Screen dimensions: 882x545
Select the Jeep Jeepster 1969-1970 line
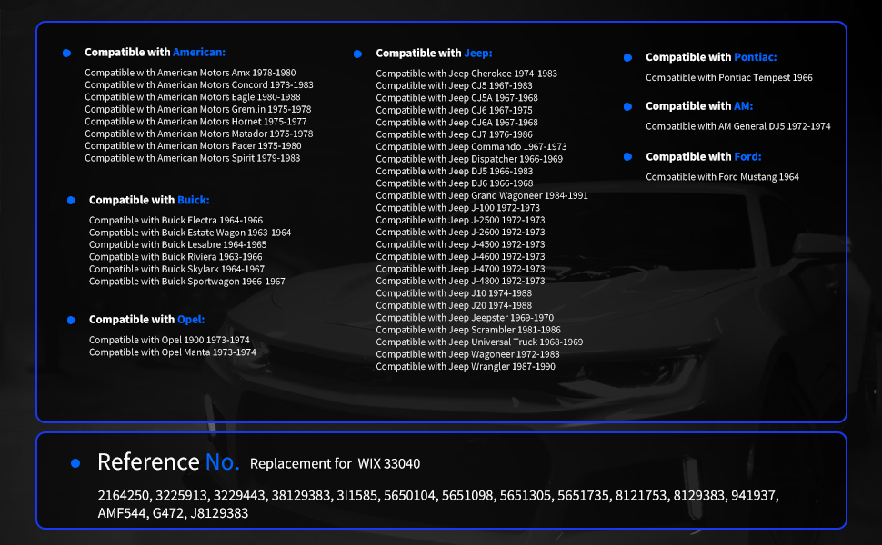[465, 318]
